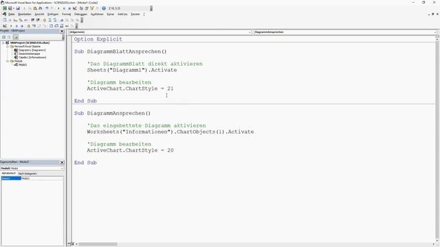The image size is (440, 247).
Task: Click the blue Help question mark icon
Action: tap(104, 8)
